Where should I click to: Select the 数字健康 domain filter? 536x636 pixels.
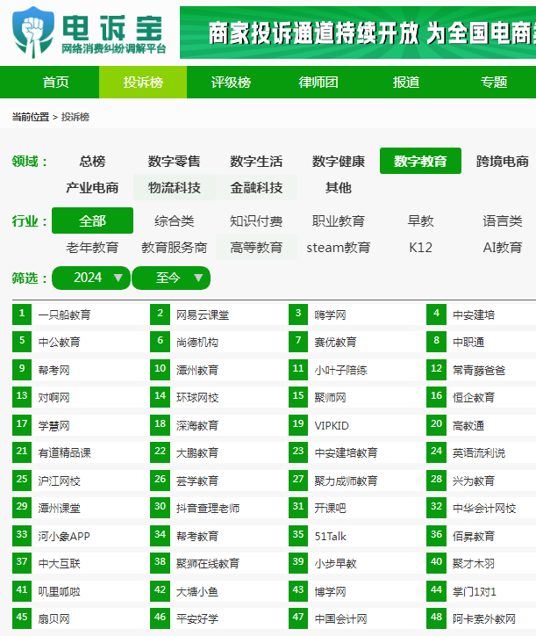click(339, 161)
